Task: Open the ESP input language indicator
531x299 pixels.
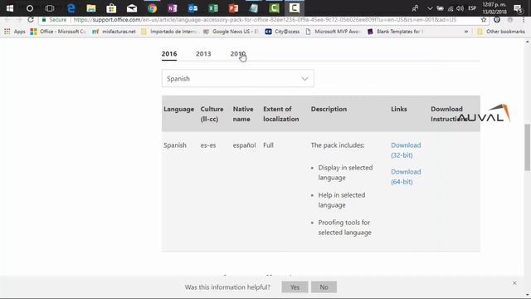Action: [472, 8]
